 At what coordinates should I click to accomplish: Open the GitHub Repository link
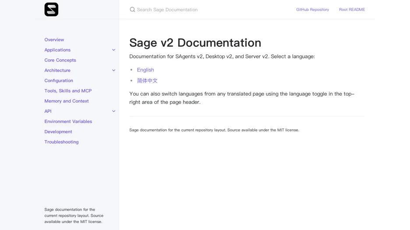click(x=312, y=10)
